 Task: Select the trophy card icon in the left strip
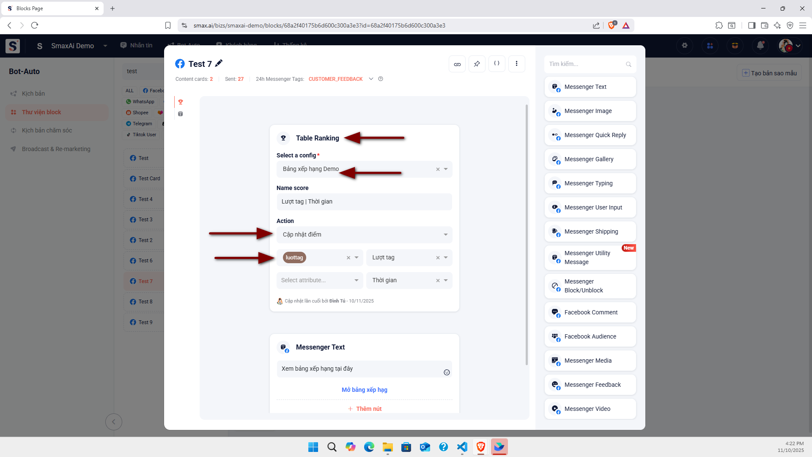(181, 102)
